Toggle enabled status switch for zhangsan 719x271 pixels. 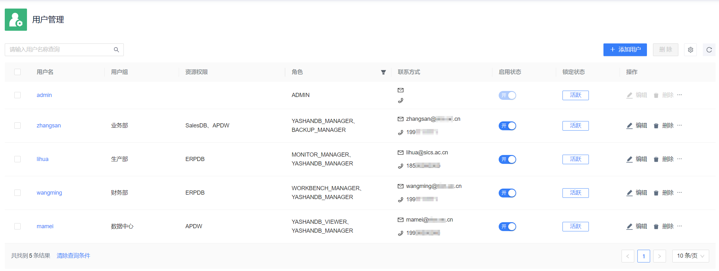[x=507, y=126]
